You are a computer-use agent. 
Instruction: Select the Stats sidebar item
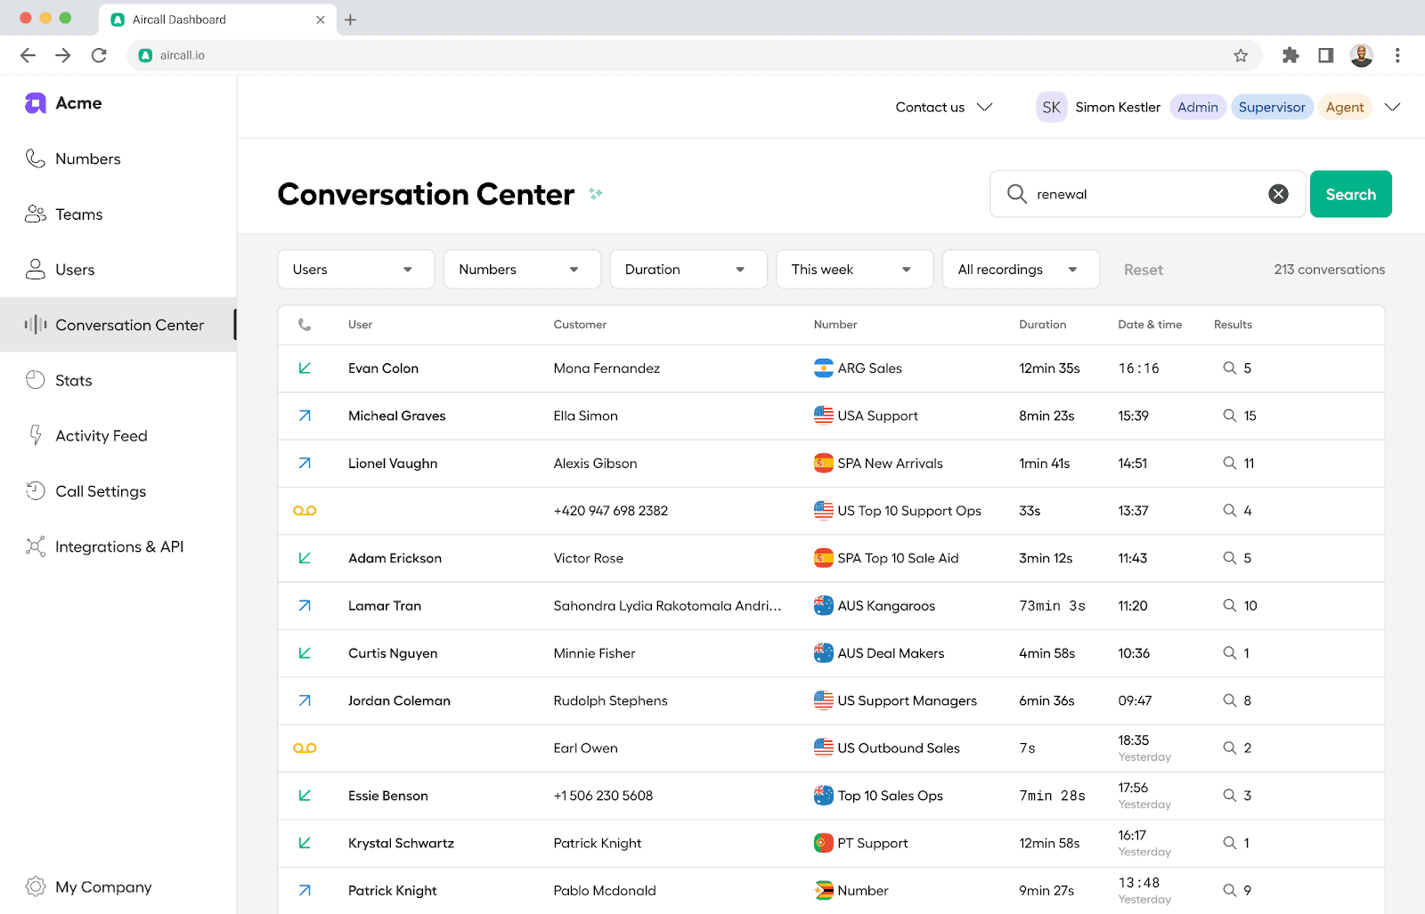tap(74, 380)
